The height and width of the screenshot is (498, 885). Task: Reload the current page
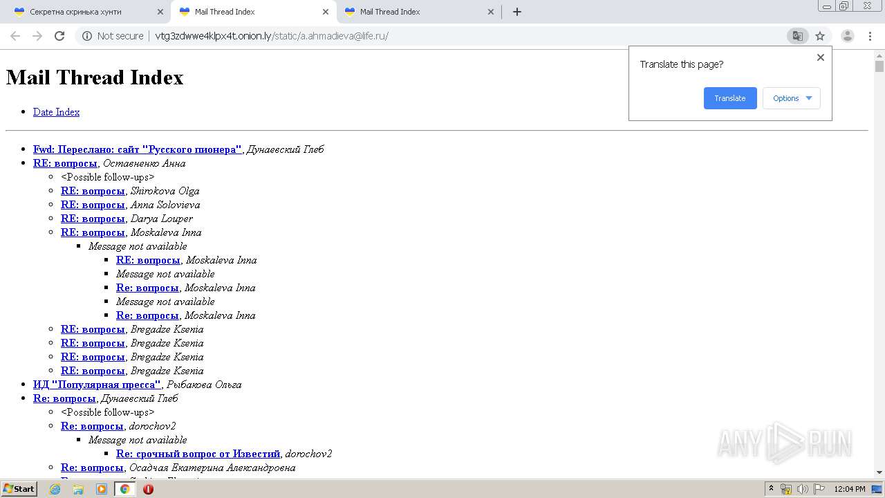pyautogui.click(x=59, y=36)
